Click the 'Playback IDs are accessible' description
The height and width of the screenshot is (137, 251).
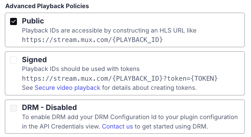(109, 31)
